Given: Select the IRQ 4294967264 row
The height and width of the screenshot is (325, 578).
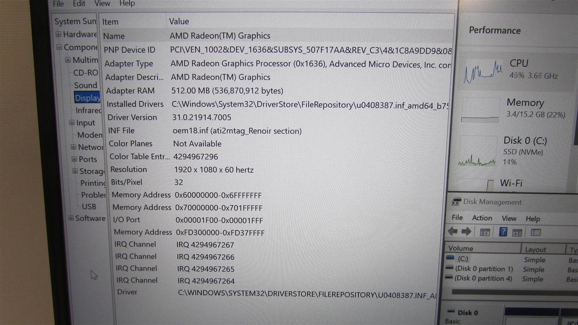Looking at the screenshot, I should click(x=277, y=281).
